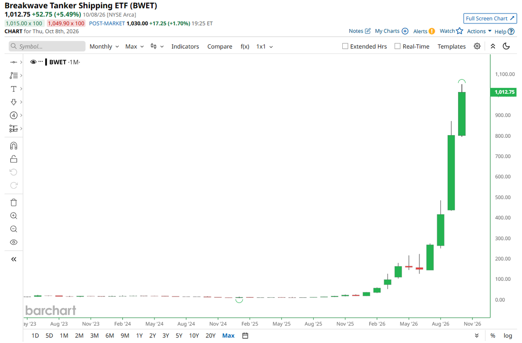Select the 1Y range tab
The image size is (522, 343).
[x=139, y=336]
